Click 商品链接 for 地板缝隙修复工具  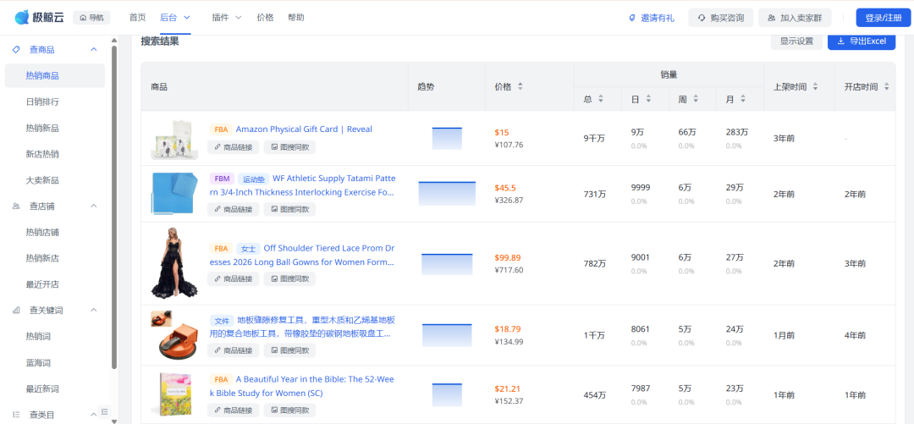pos(234,350)
